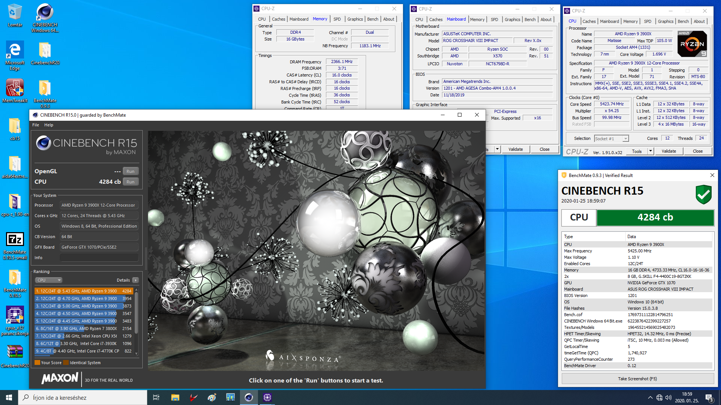Click the Cinebench taskbar icon

pyautogui.click(x=249, y=397)
